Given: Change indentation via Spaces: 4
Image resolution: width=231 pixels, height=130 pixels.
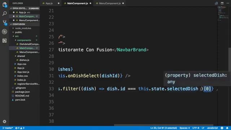Looking at the screenshot, I should point(184,128).
